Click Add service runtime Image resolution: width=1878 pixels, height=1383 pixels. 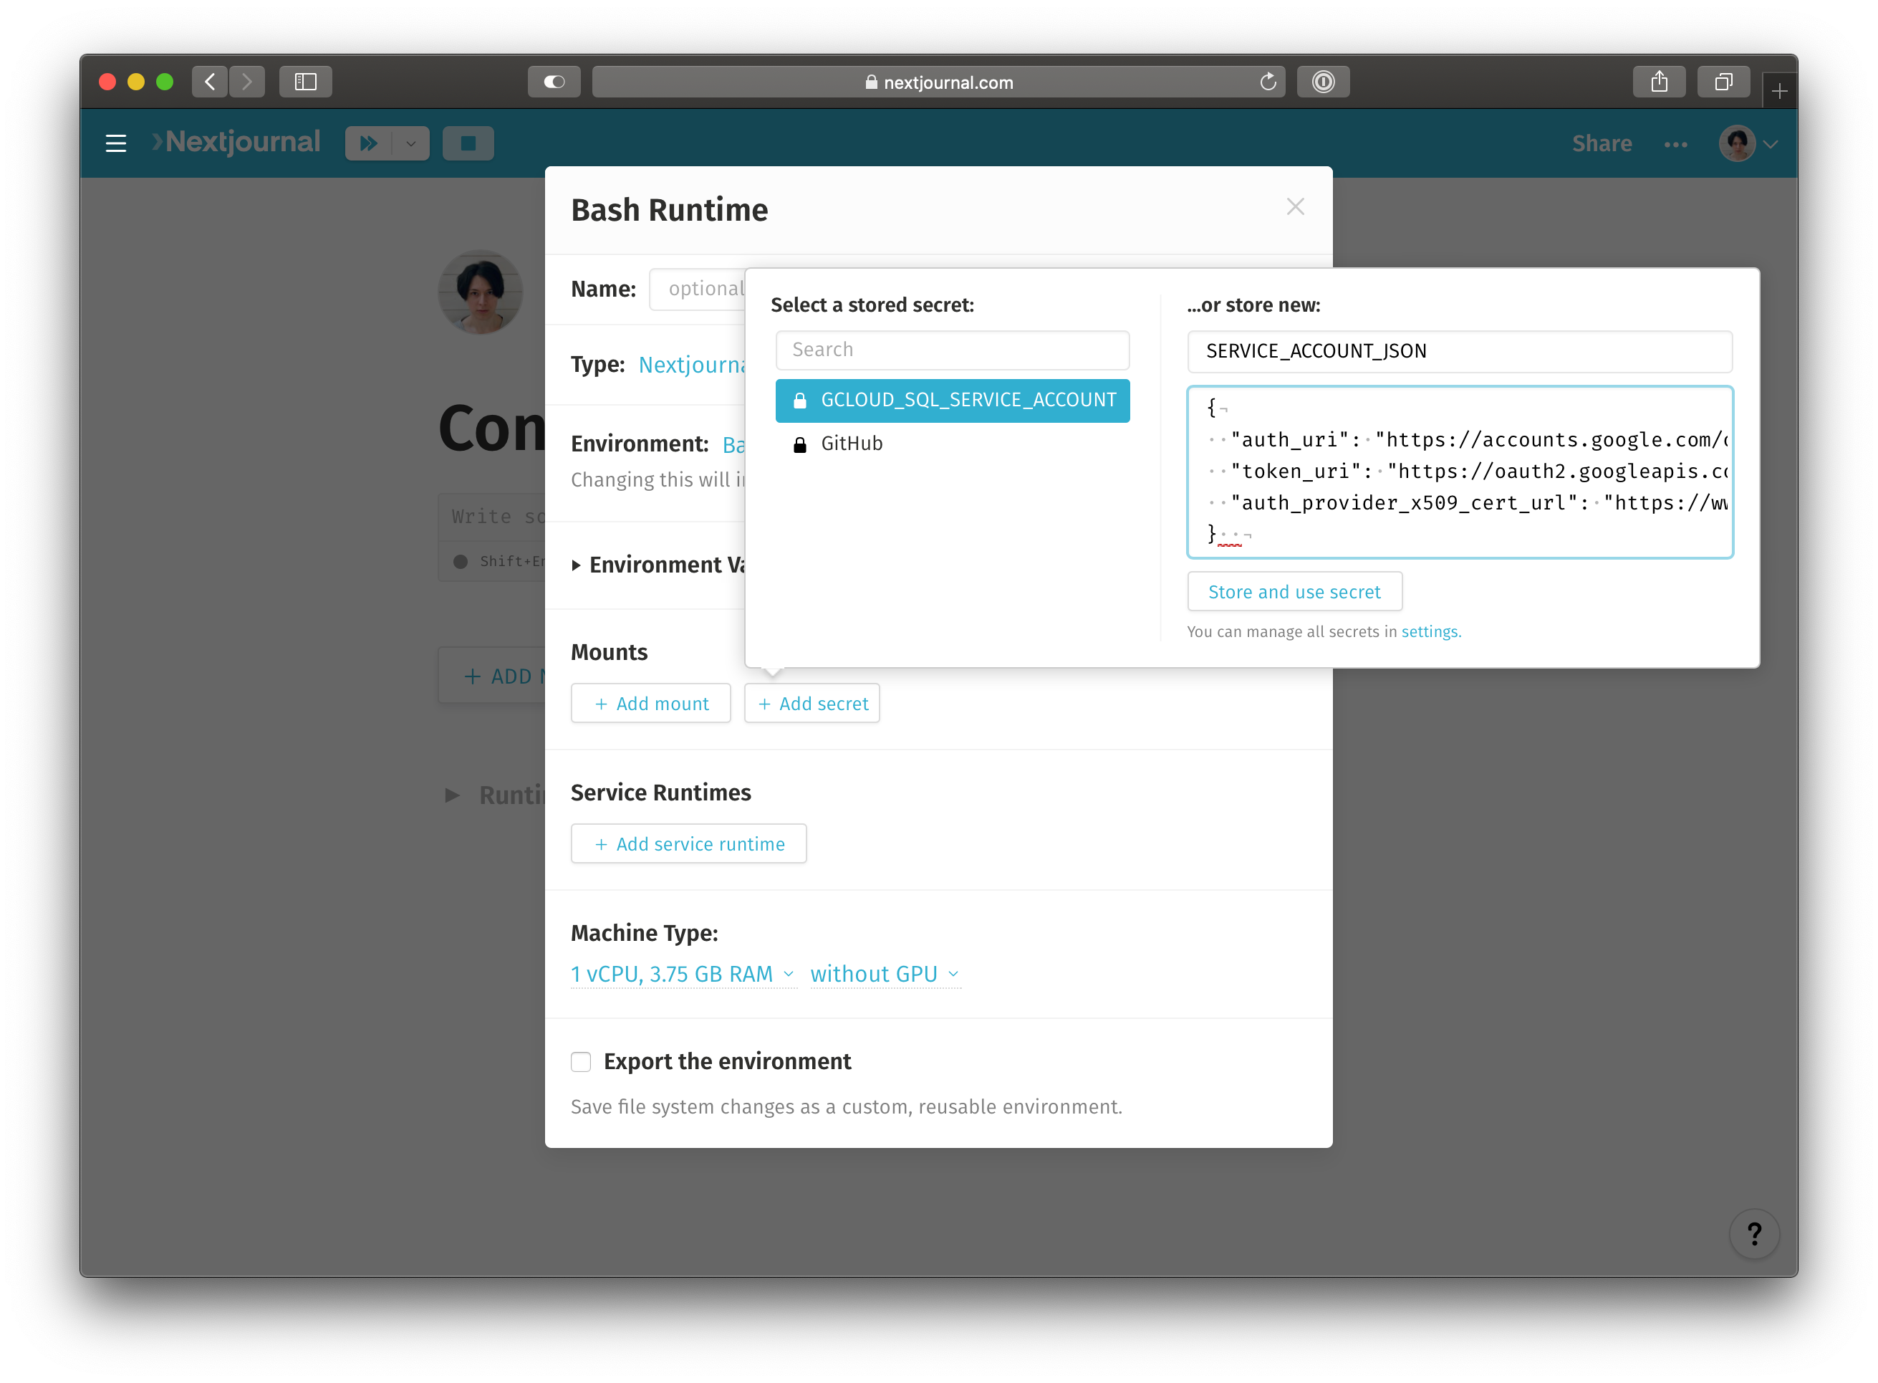[688, 844]
